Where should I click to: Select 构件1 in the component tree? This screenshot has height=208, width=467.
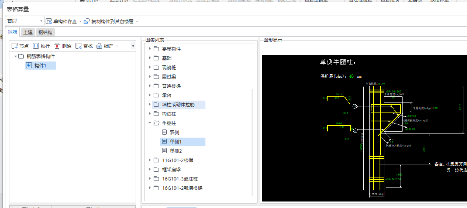41,65
